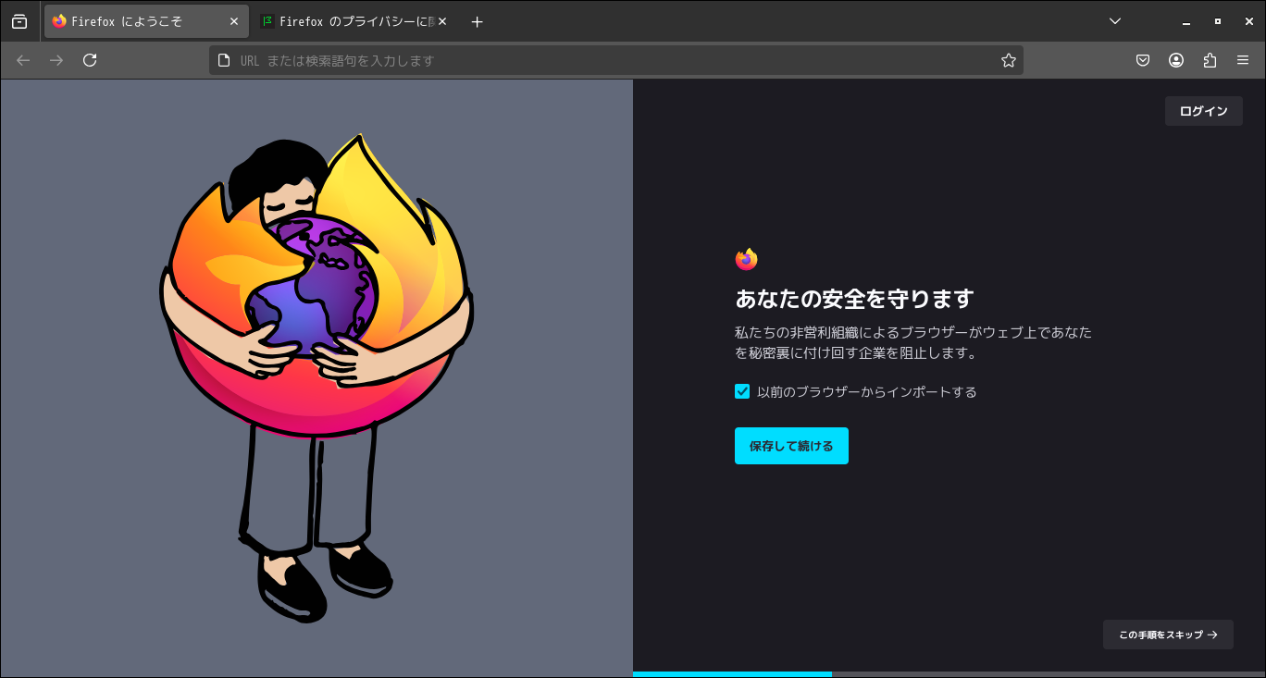1266x678 pixels.
Task: Click the 'あなたの安全を守ります' heading
Action: coord(854,299)
